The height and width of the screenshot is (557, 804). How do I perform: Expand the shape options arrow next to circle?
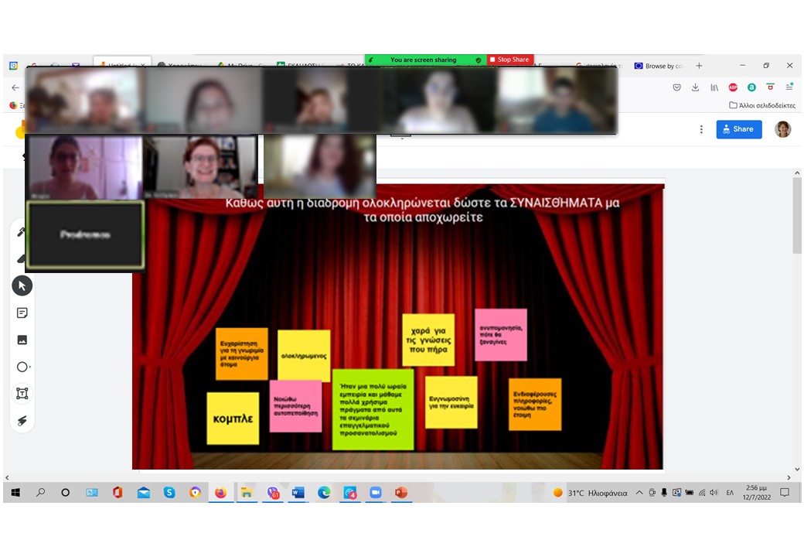click(29, 367)
